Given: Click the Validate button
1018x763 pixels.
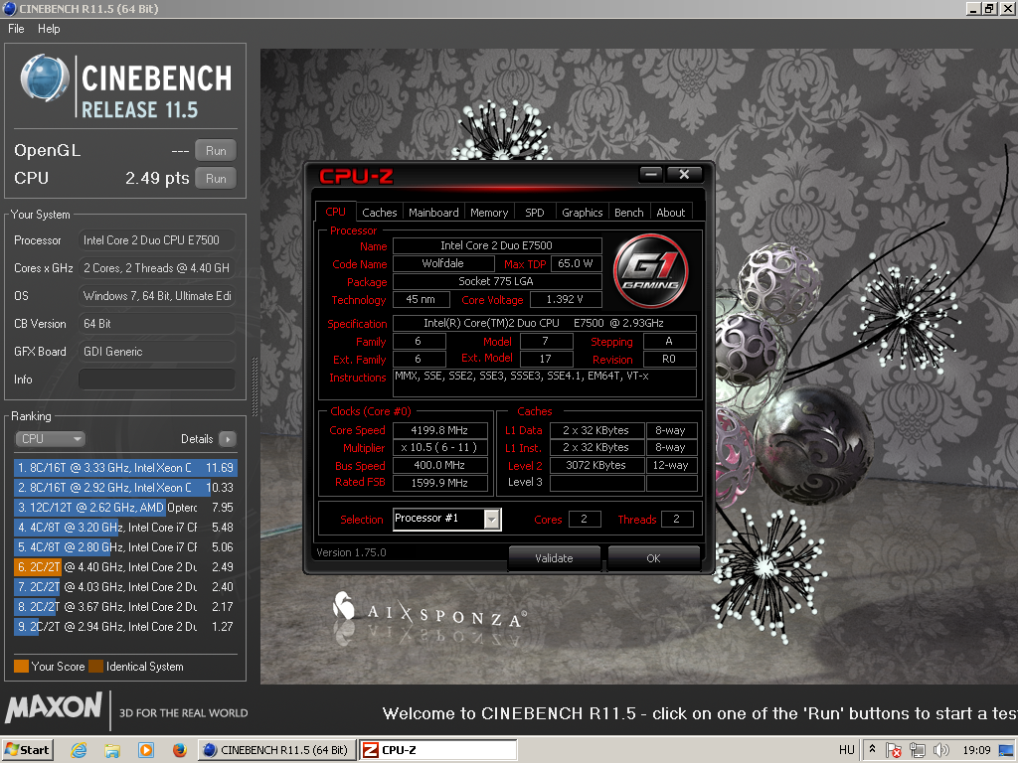Looking at the screenshot, I should click(554, 558).
